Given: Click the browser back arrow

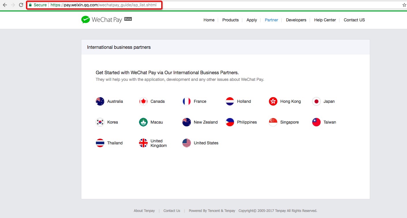Looking at the screenshot, I should point(5,5).
